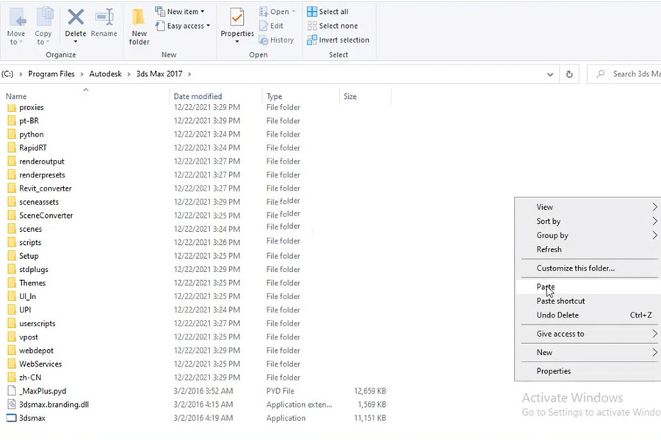The width and height of the screenshot is (661, 440).
Task: Choose Paste shortcut from the context menu
Action: tap(588, 301)
